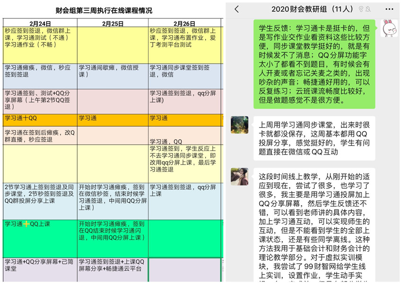Select the 2月24日 column header
Screen dimensions: 402x284
[x=40, y=23]
